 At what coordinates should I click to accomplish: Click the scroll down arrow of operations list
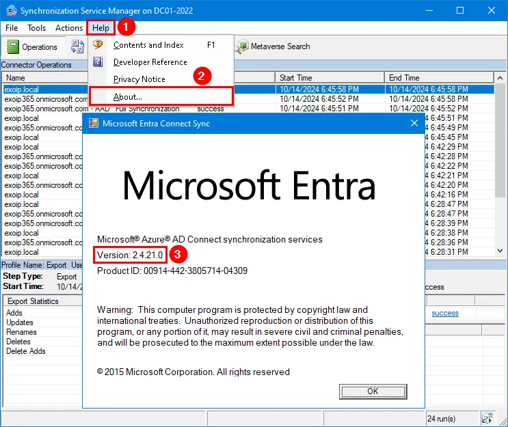click(x=500, y=251)
